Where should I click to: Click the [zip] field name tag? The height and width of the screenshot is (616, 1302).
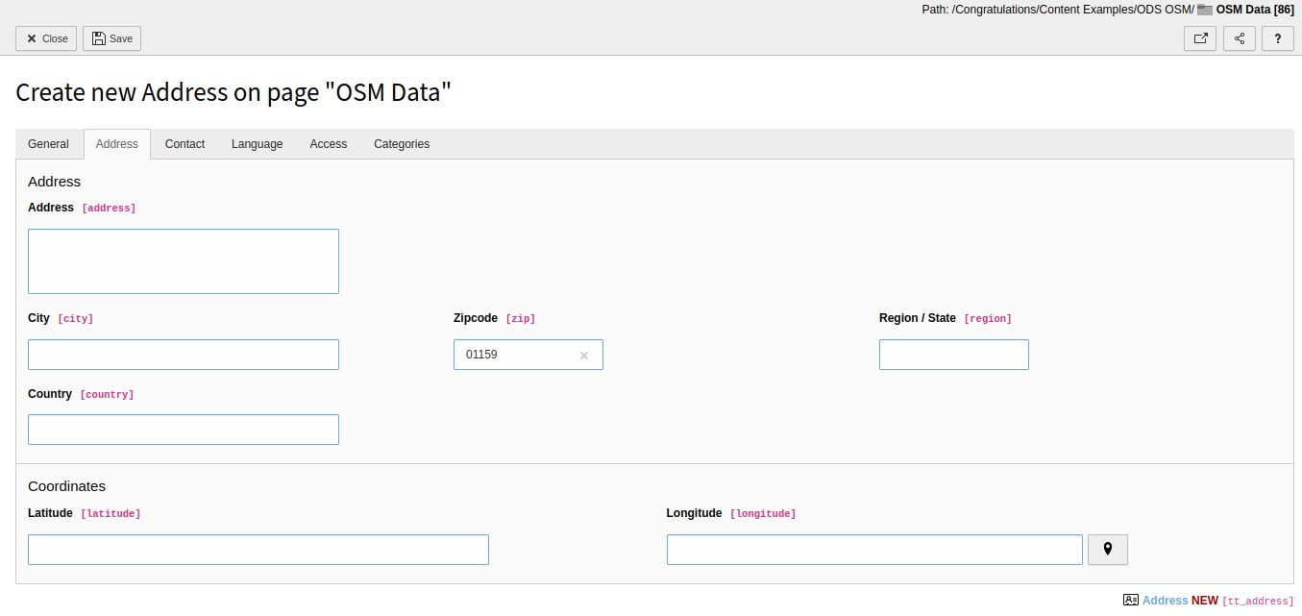point(521,319)
